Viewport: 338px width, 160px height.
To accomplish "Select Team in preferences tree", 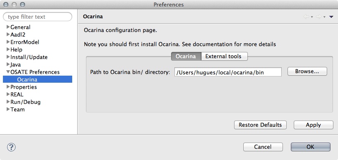I will 18,110.
